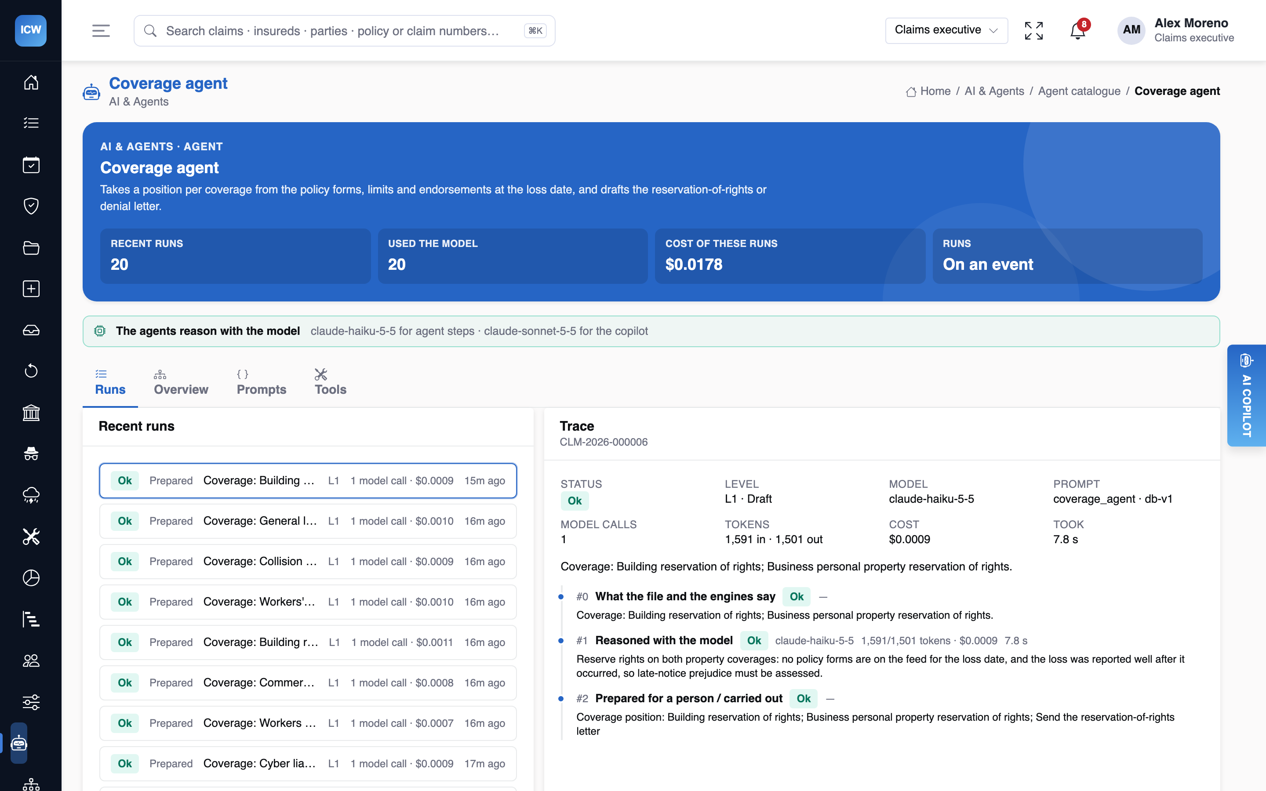Open the Home icon in sidebar
The width and height of the screenshot is (1266, 791).
pos(31,82)
